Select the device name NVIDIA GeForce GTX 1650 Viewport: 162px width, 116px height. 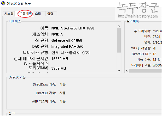coord(73,28)
